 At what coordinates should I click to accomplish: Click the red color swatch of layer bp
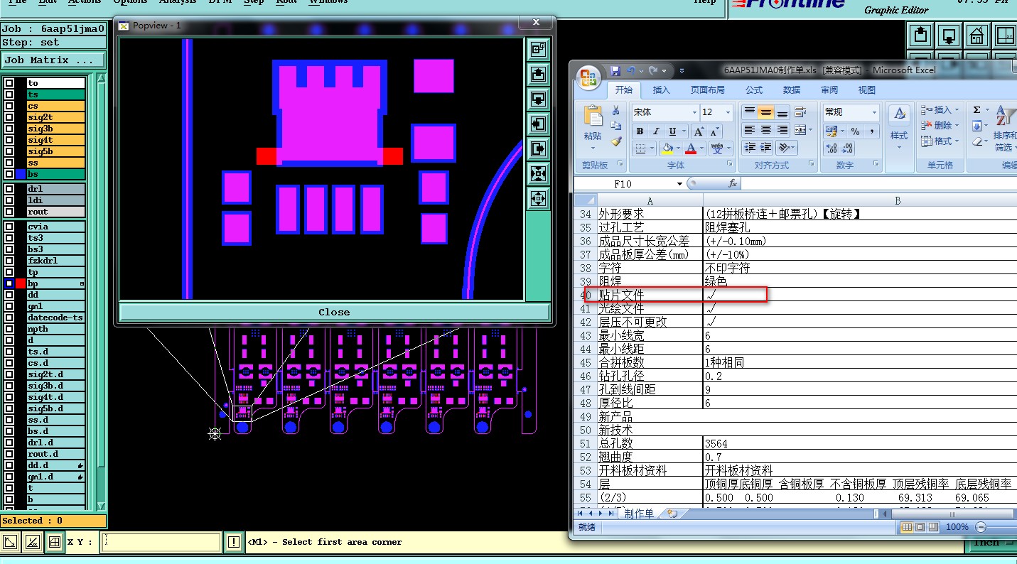pyautogui.click(x=21, y=283)
